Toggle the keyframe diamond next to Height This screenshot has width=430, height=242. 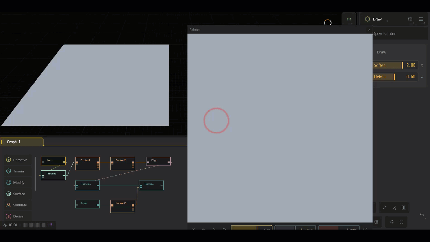(422, 77)
